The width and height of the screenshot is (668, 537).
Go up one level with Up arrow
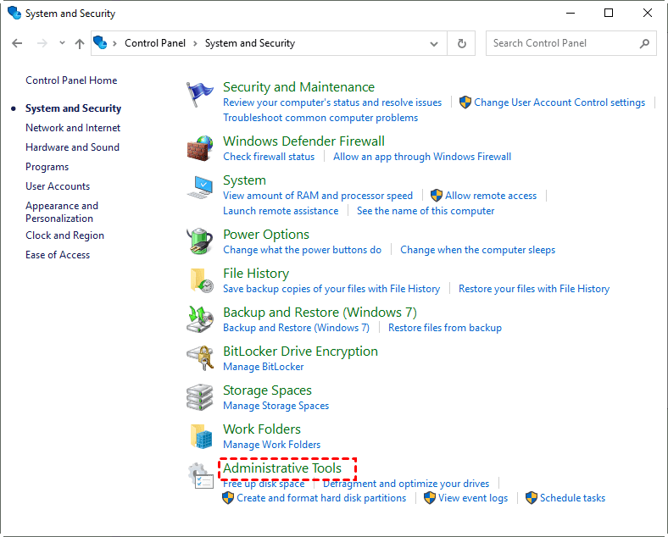80,43
